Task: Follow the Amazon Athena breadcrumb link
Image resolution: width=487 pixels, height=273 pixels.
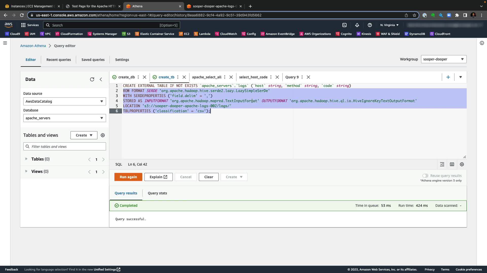Action: 33,46
